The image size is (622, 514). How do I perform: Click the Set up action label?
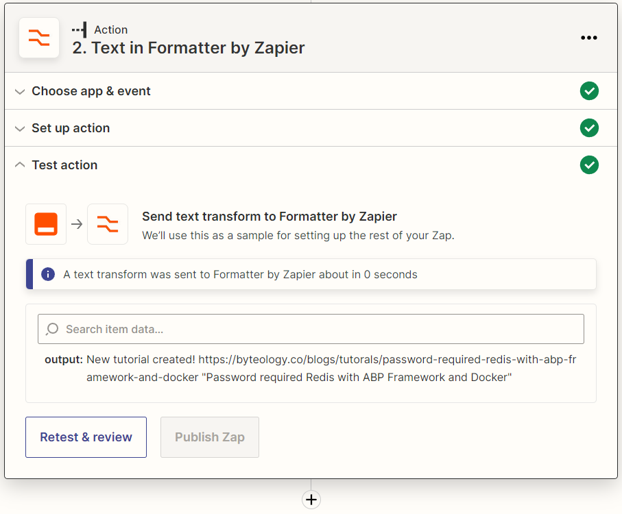[x=71, y=128]
